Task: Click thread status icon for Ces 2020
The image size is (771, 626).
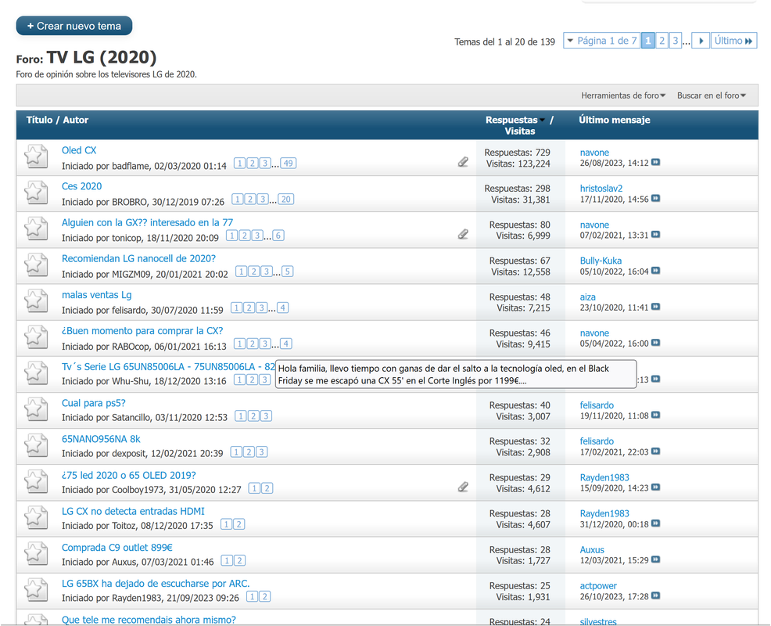Action: pos(36,192)
